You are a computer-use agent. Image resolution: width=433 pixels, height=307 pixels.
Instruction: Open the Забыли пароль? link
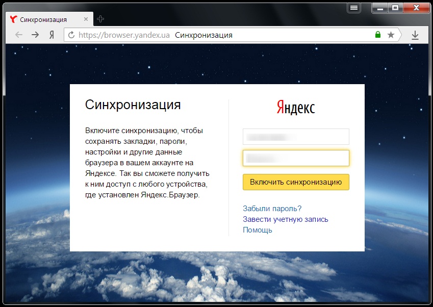(x=272, y=209)
